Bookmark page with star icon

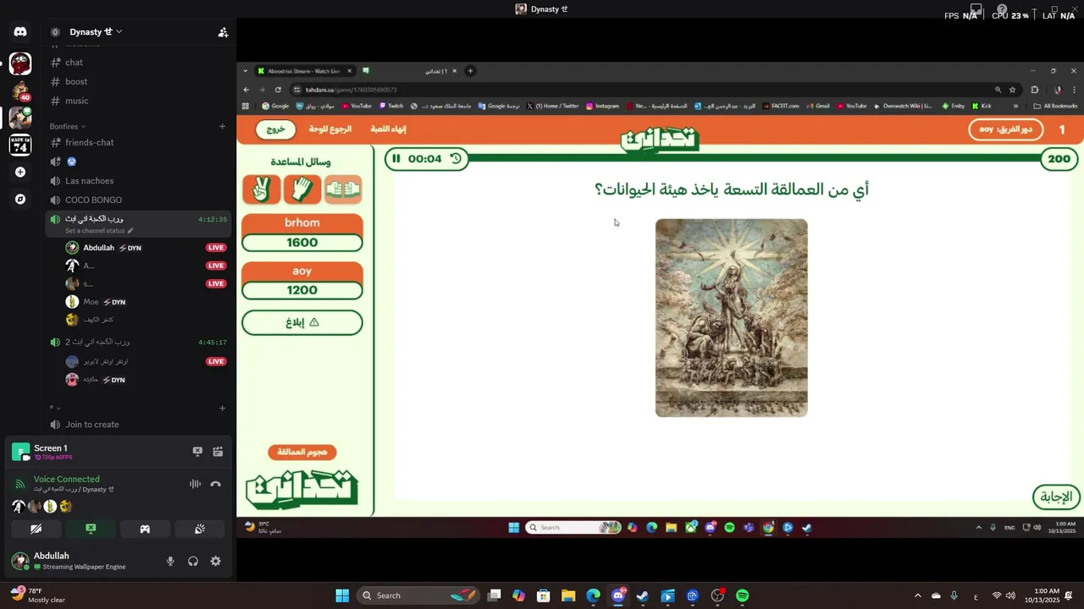click(x=1012, y=90)
